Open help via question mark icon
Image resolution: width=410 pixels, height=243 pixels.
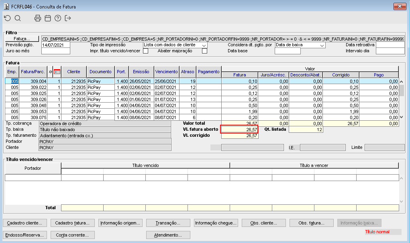[x=58, y=18]
